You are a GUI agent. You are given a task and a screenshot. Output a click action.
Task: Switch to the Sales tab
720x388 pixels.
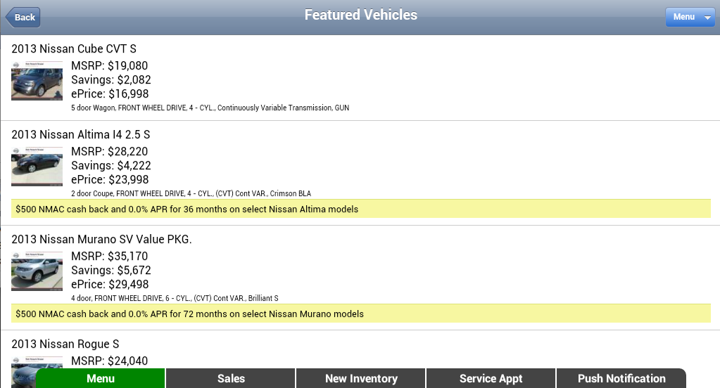(x=231, y=378)
